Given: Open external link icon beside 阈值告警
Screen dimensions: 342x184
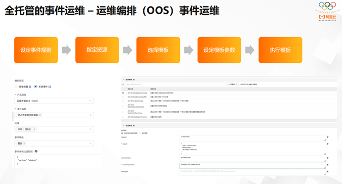Looking at the screenshot, I should (30, 87).
